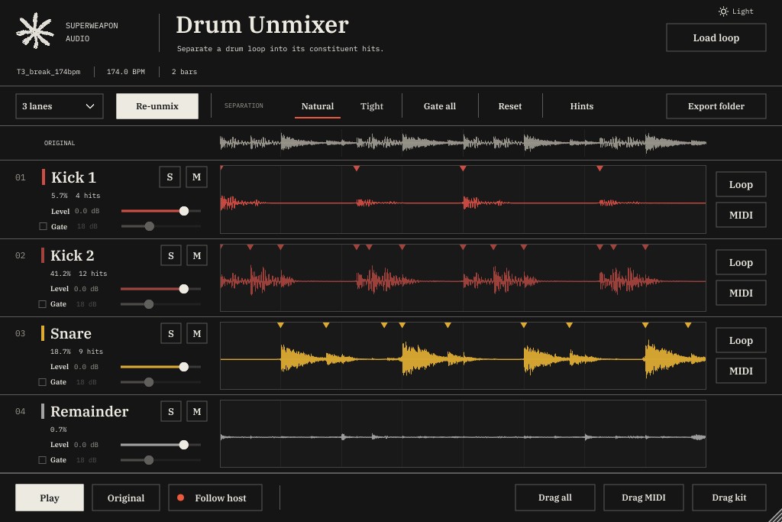The image size is (782, 522).
Task: Click Loop button for Snare
Action: click(x=741, y=340)
